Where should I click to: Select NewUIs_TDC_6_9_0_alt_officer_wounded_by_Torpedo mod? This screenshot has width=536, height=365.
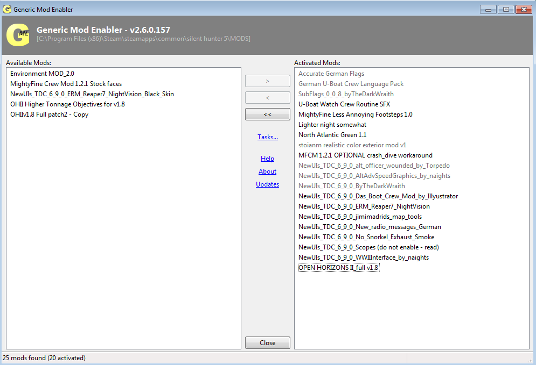[x=374, y=166]
